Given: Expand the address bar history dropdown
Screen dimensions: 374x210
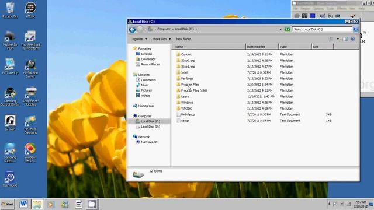Looking at the screenshot, I should pos(280,29).
